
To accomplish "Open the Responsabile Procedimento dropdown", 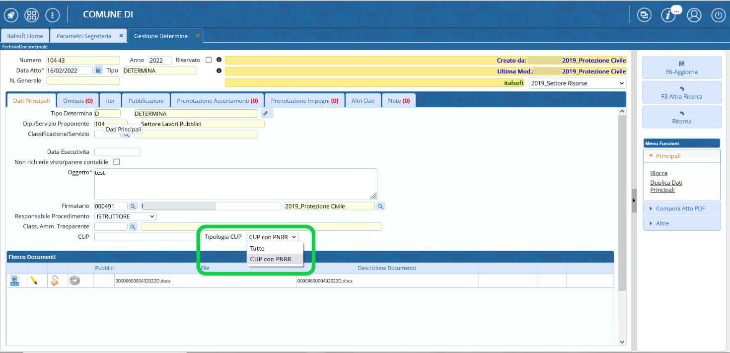I will 125,216.
